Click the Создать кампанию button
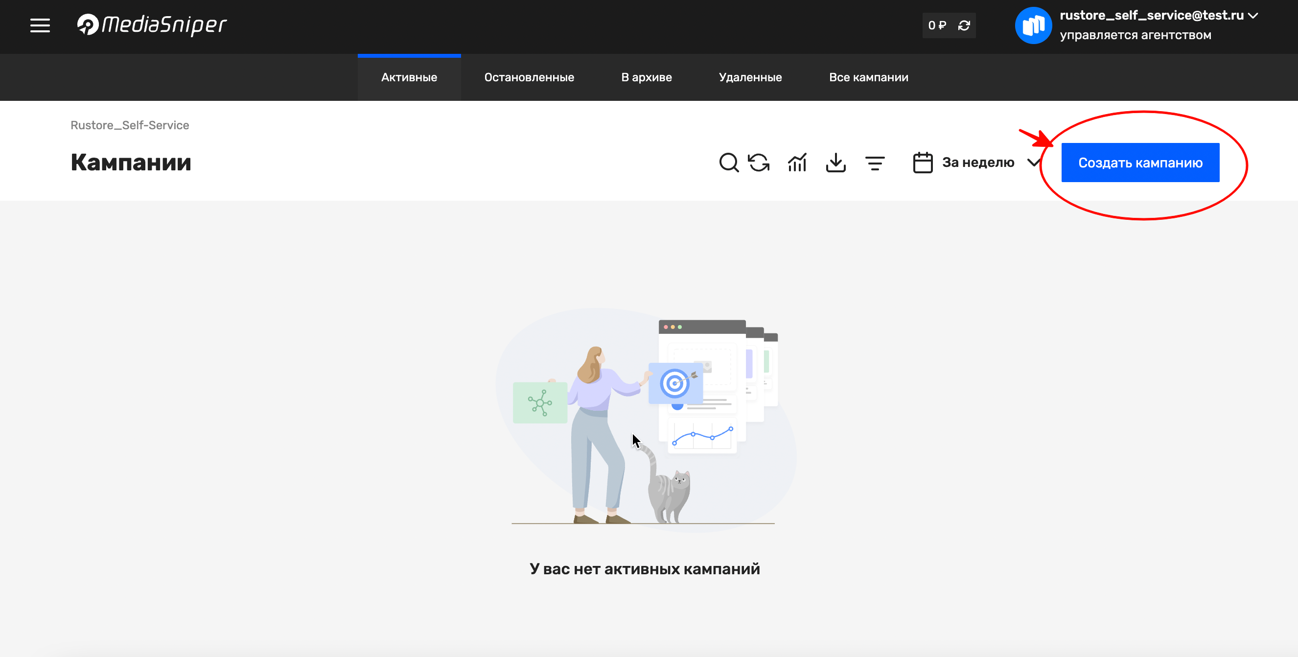Viewport: 1298px width, 657px height. click(1140, 163)
